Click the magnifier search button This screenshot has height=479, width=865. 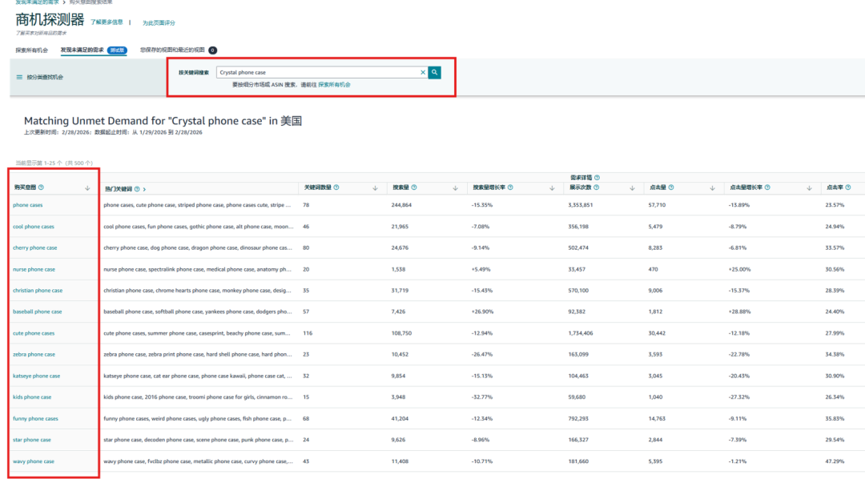[434, 72]
